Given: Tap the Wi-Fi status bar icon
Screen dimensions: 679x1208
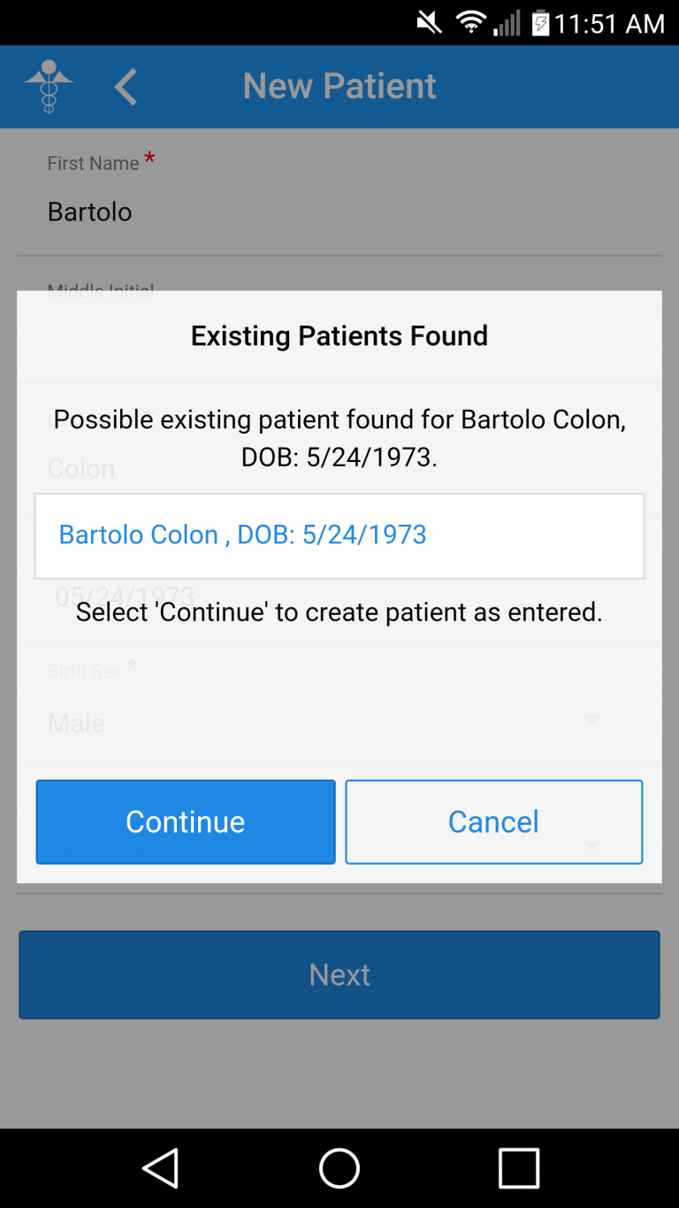Looking at the screenshot, I should pos(471,23).
